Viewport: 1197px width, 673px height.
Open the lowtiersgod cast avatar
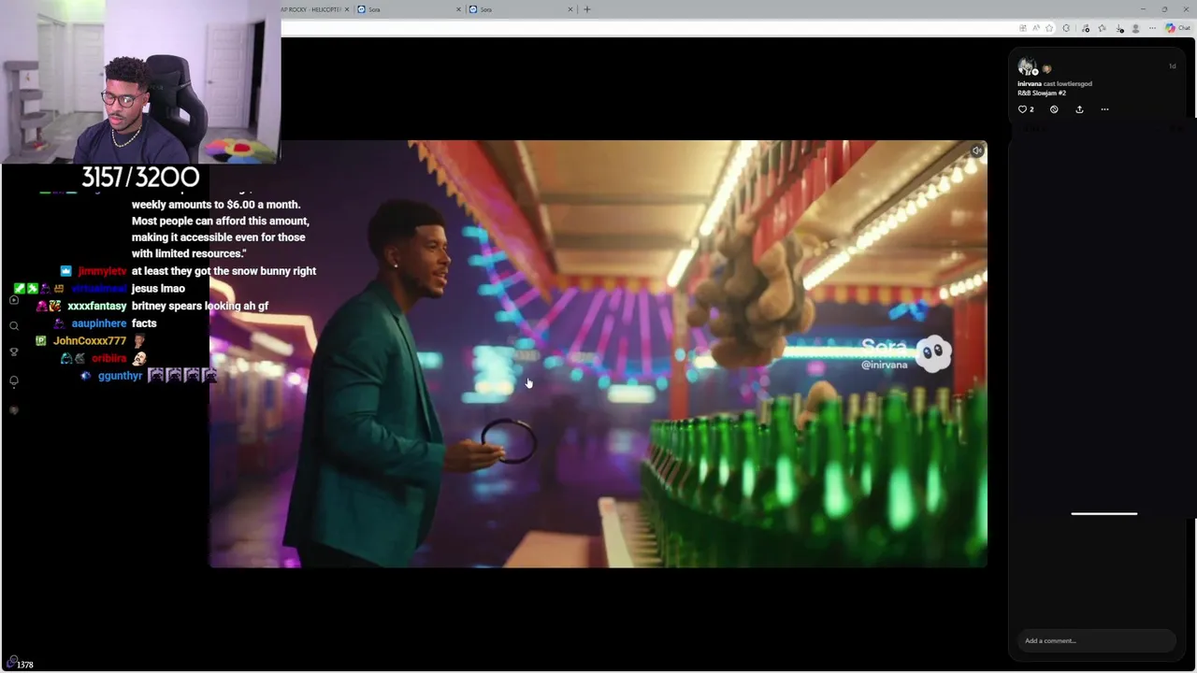(x=1046, y=69)
